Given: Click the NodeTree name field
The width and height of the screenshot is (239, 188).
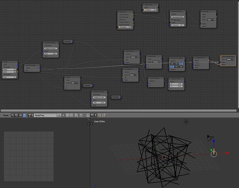Looking at the screenshot, I should click(45, 115).
